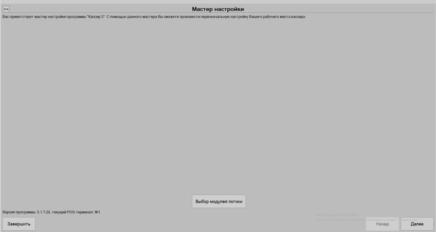The image size is (436, 232).
Task: Click the "Версия программы: 5.1.7.28" label
Action: click(x=26, y=212)
